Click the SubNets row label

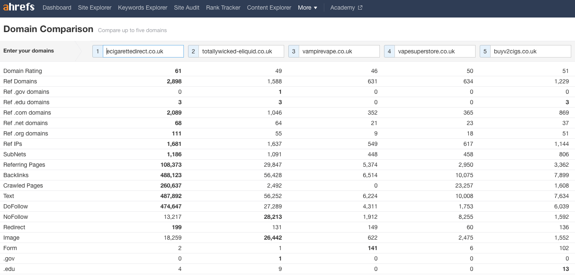point(15,154)
